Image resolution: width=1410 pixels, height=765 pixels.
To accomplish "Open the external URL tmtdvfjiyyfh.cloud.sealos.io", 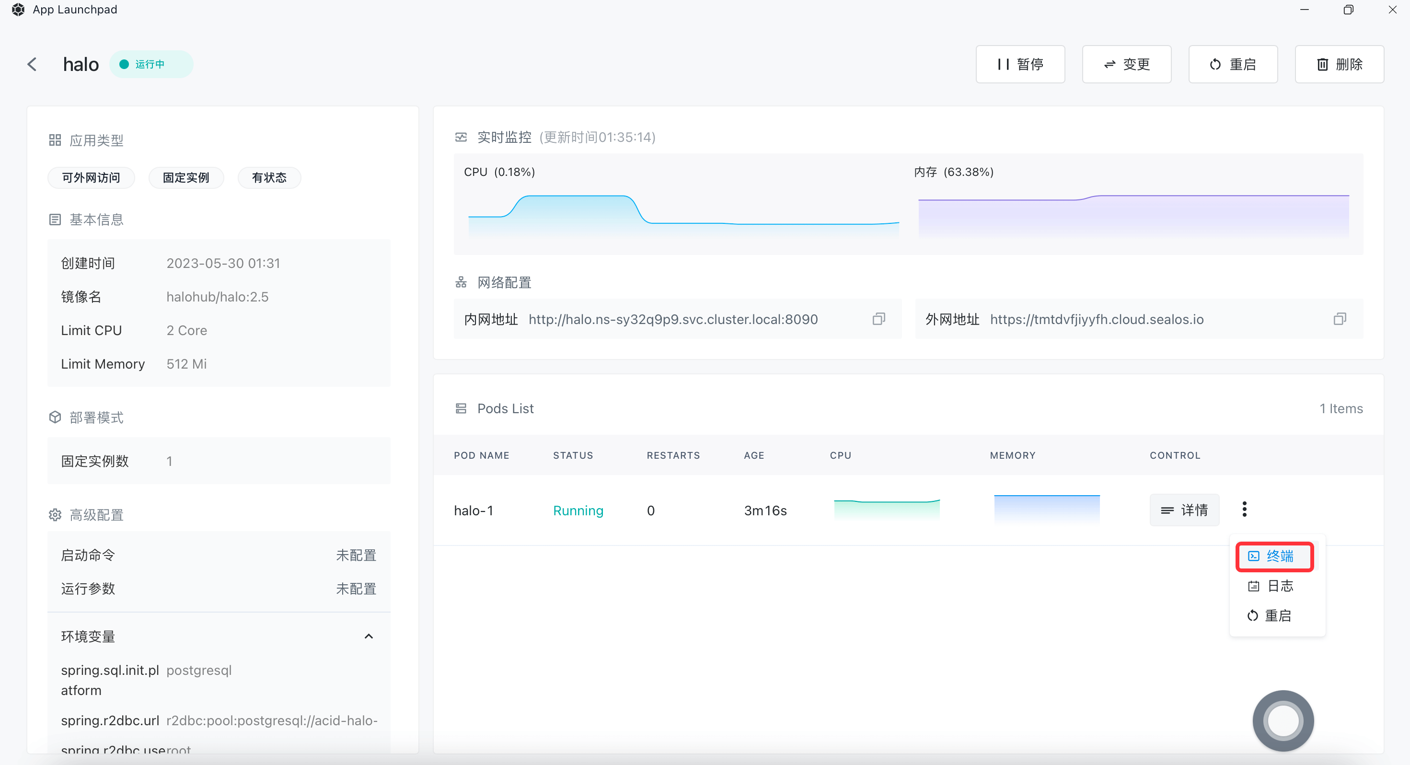I will [1097, 319].
